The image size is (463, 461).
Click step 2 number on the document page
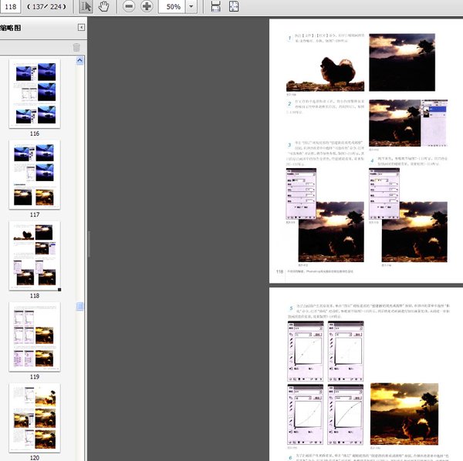coord(289,103)
